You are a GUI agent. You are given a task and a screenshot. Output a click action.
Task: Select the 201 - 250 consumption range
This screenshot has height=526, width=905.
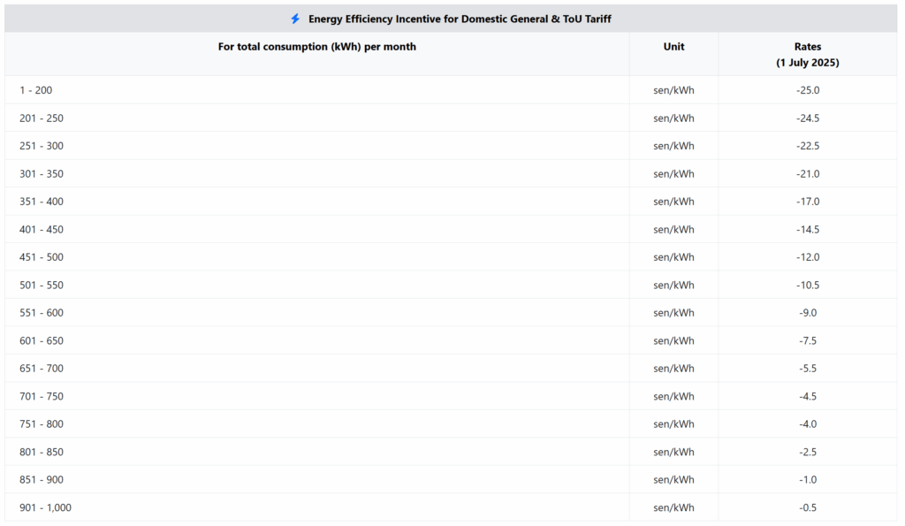[x=41, y=118]
